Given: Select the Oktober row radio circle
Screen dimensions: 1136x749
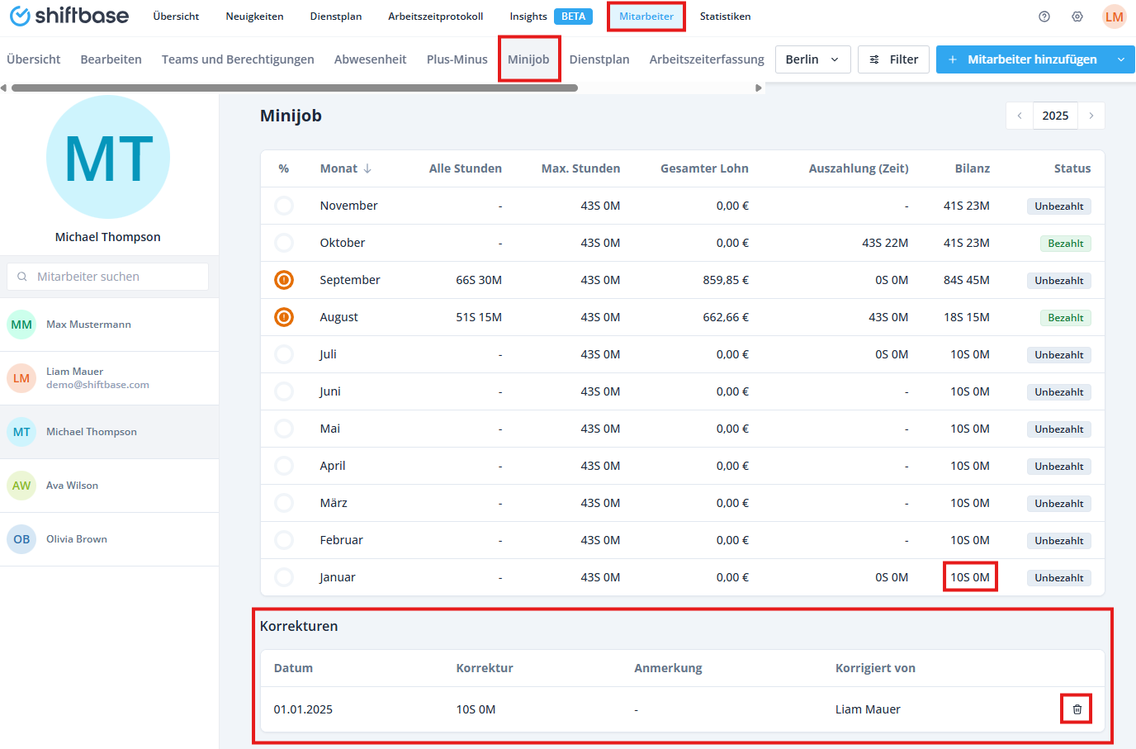Looking at the screenshot, I should click(284, 243).
